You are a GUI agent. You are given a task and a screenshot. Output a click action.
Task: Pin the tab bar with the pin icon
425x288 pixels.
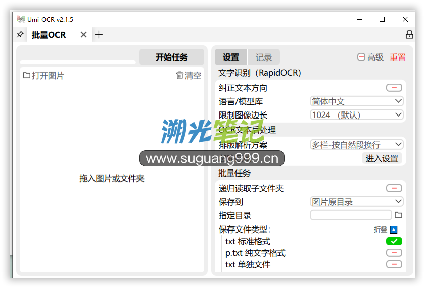(20, 35)
